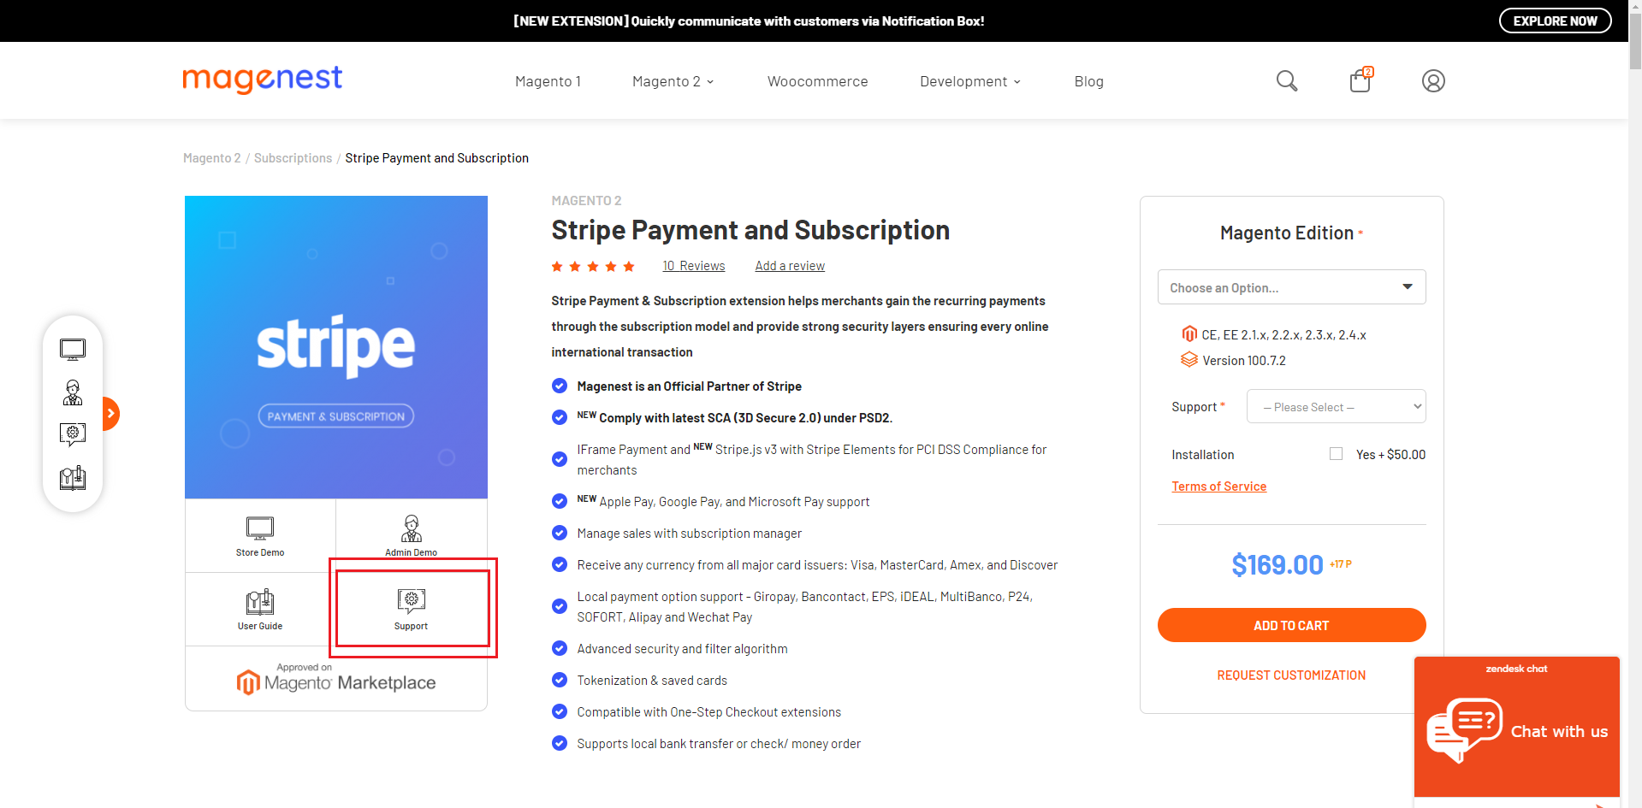1642x808 pixels.
Task: Open the User Guide tile with book icon
Action: [260, 610]
